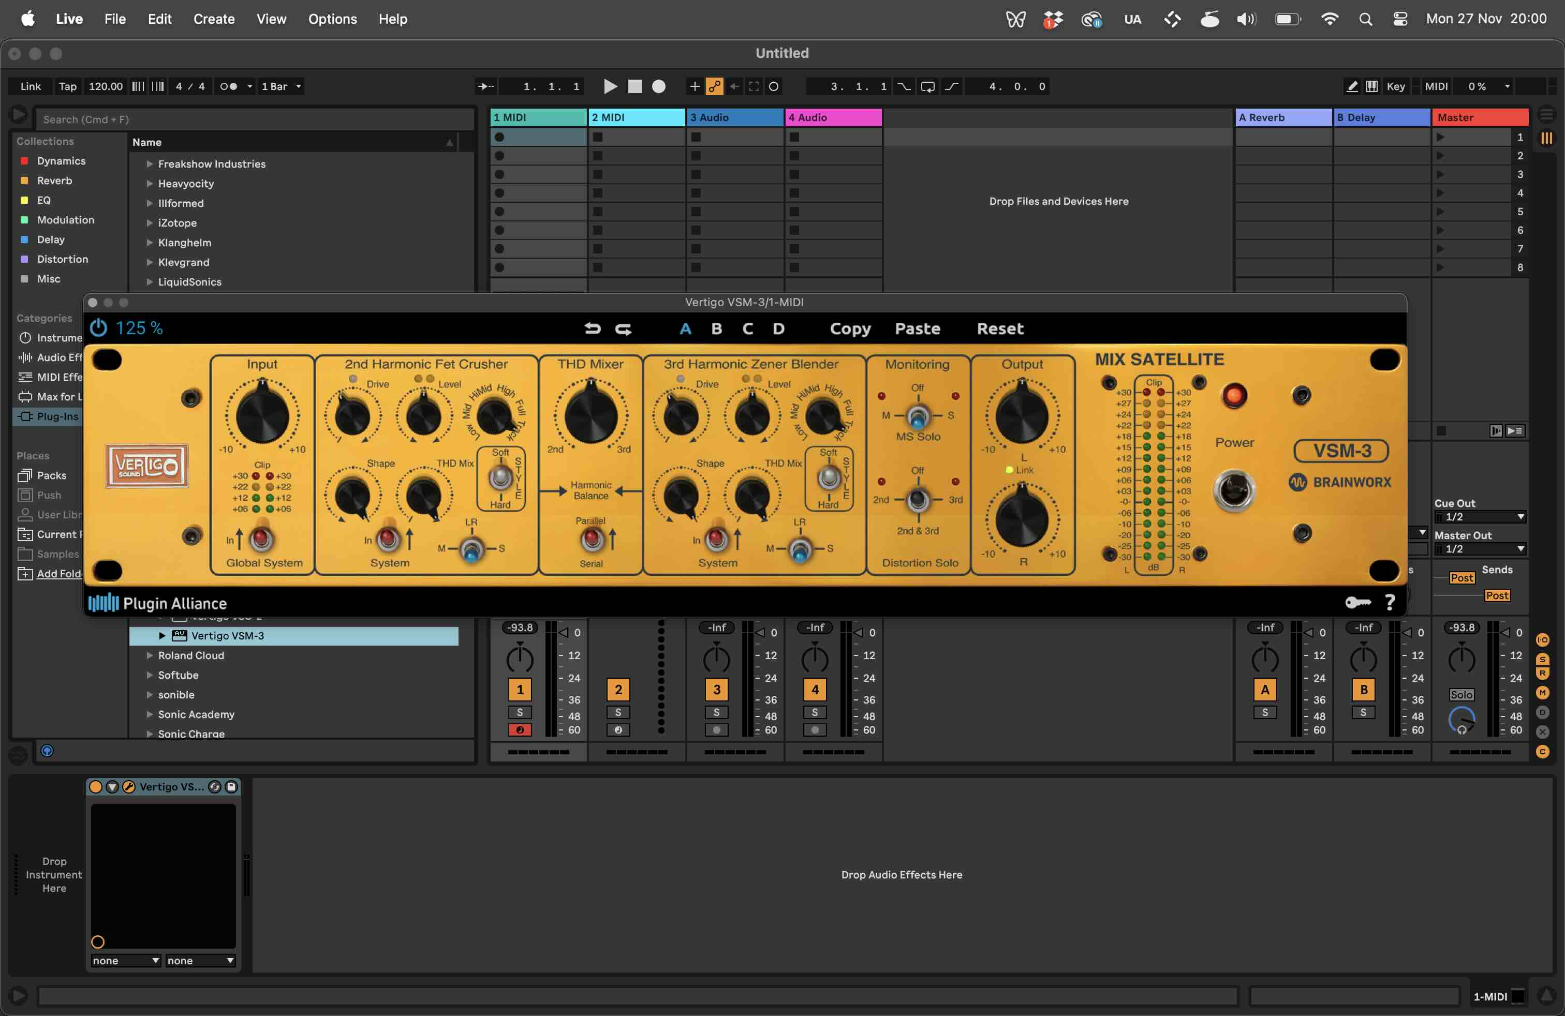This screenshot has width=1565, height=1016.
Task: Arm track 1 MIDI for recording
Action: point(520,729)
